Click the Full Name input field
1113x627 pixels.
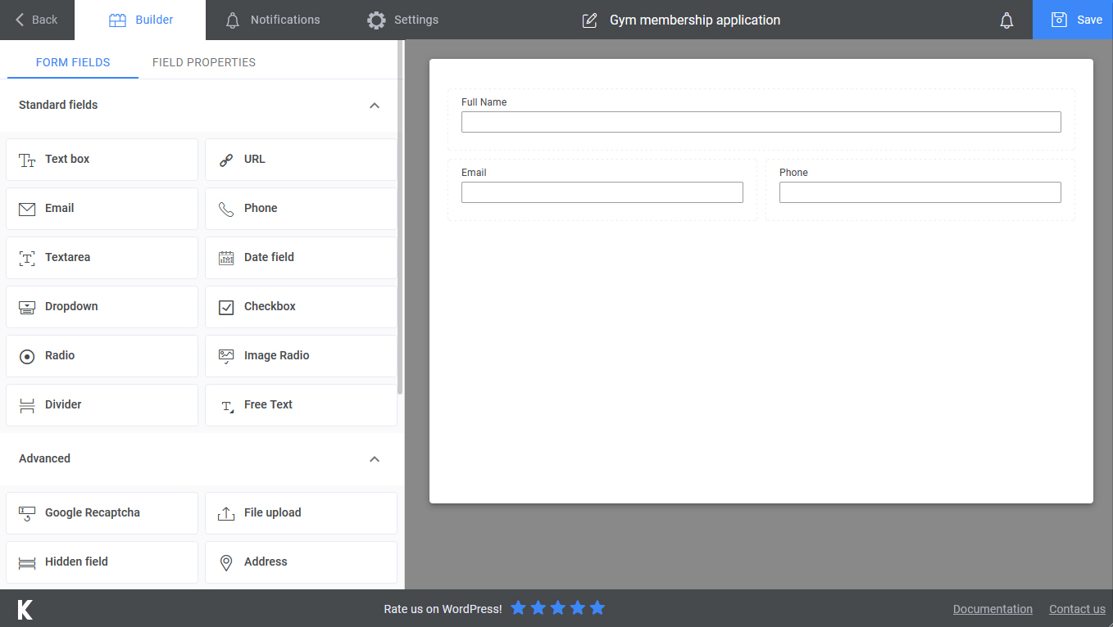(761, 122)
